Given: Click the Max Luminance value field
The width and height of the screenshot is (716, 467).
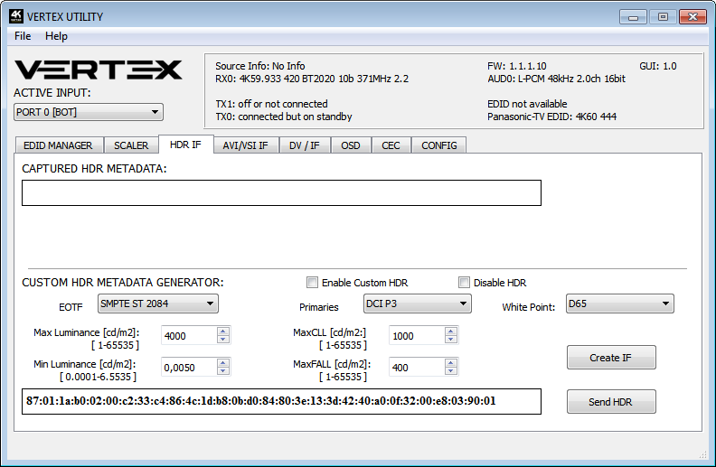Looking at the screenshot, I should tap(189, 336).
